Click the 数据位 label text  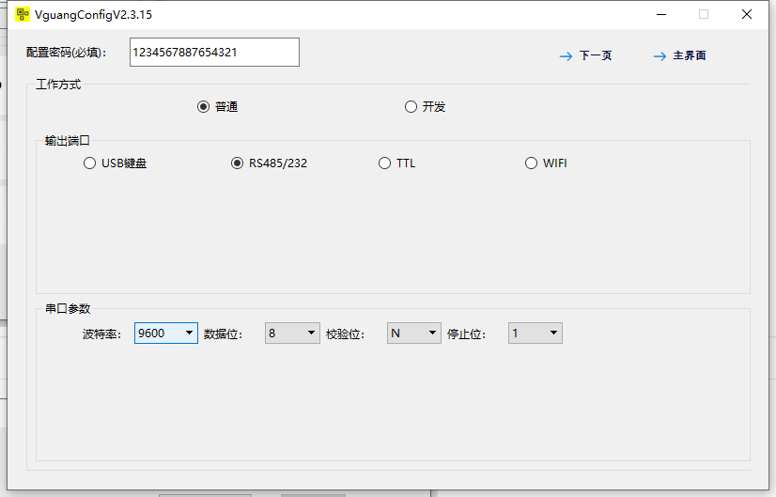[x=223, y=334]
